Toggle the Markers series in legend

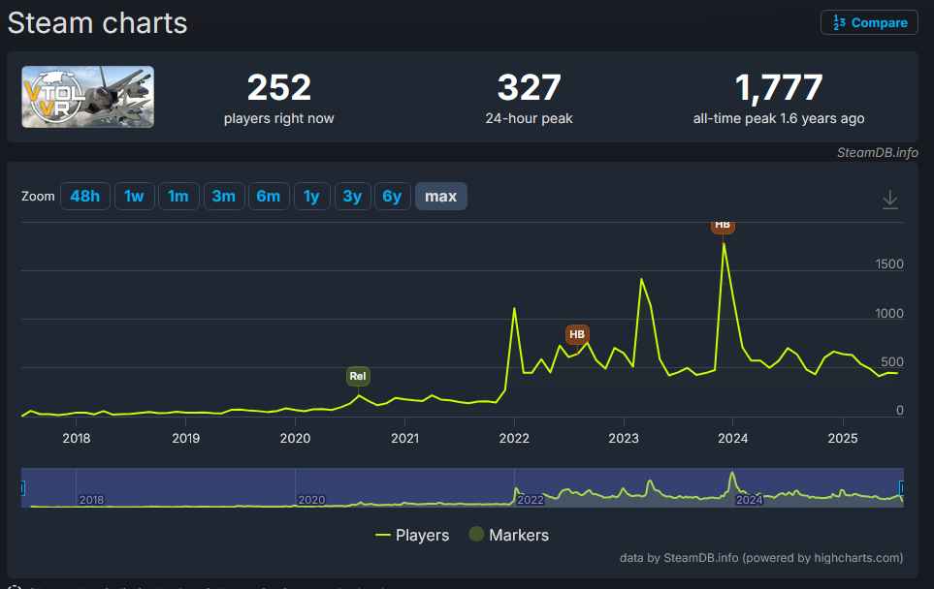(508, 535)
